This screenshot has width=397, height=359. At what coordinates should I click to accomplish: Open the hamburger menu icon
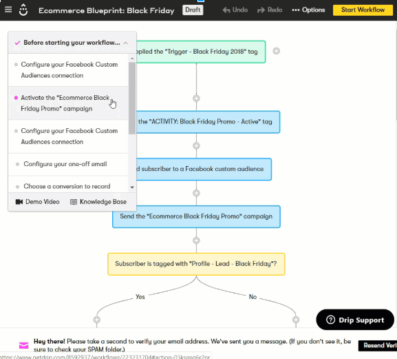(x=8, y=10)
